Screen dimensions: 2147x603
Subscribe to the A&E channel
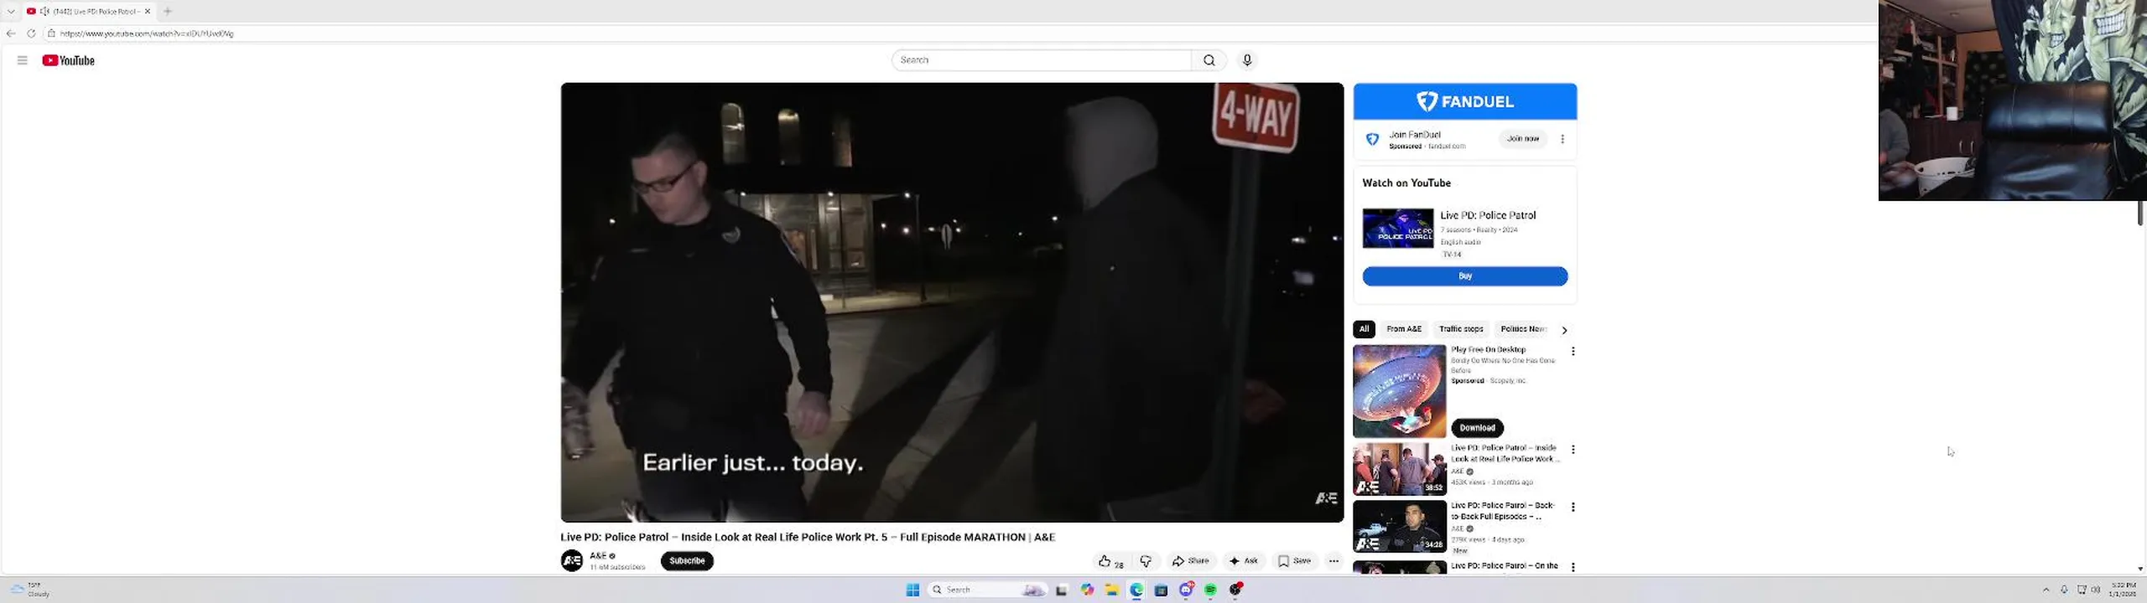click(687, 561)
